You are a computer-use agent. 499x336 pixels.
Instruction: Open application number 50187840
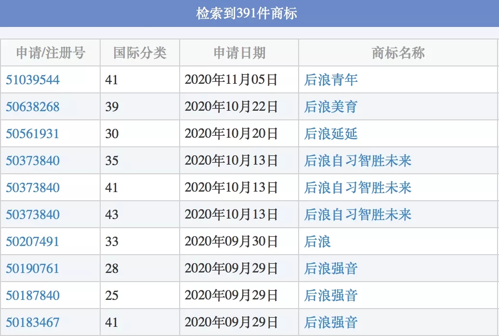pyautogui.click(x=32, y=296)
